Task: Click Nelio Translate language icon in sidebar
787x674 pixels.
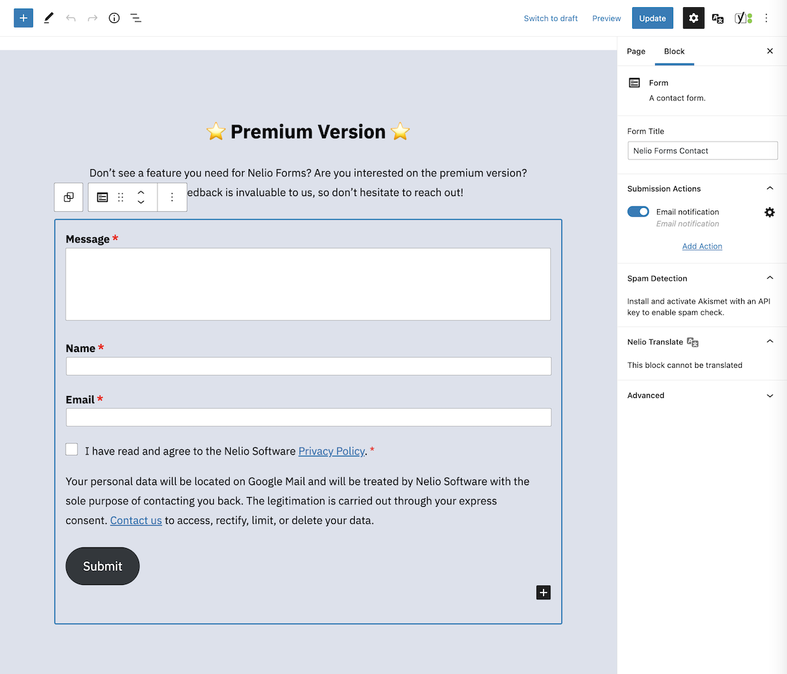Action: (x=693, y=342)
